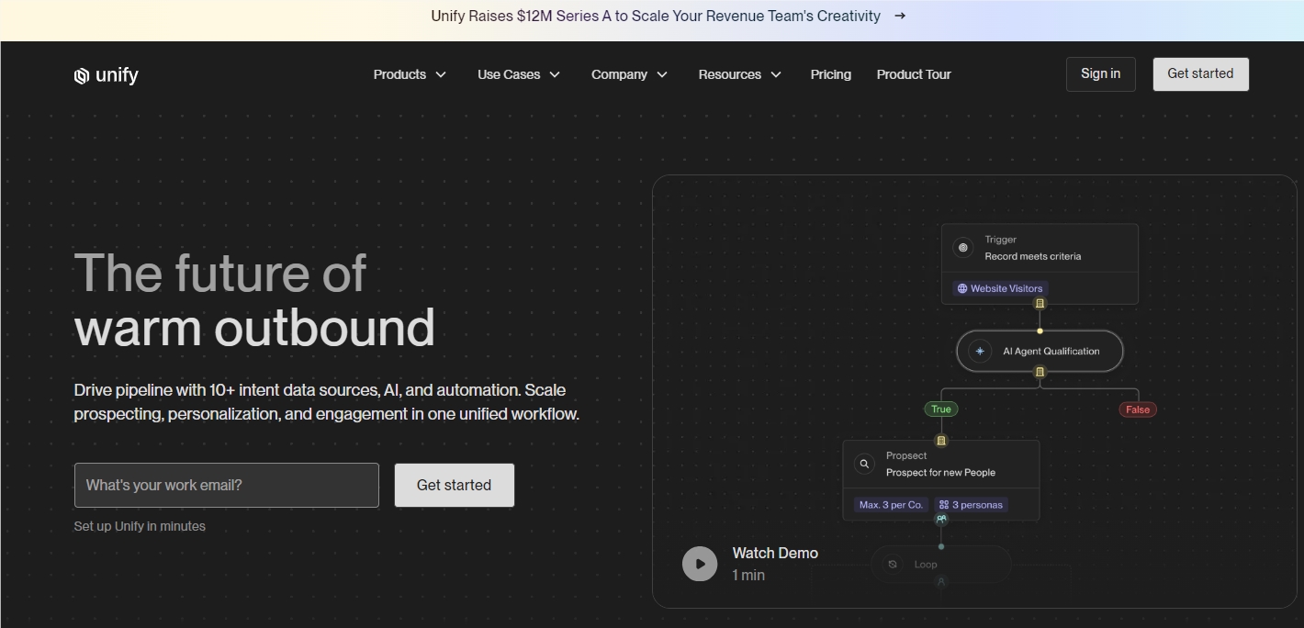
Task: Select the True branch label
Action: point(941,409)
